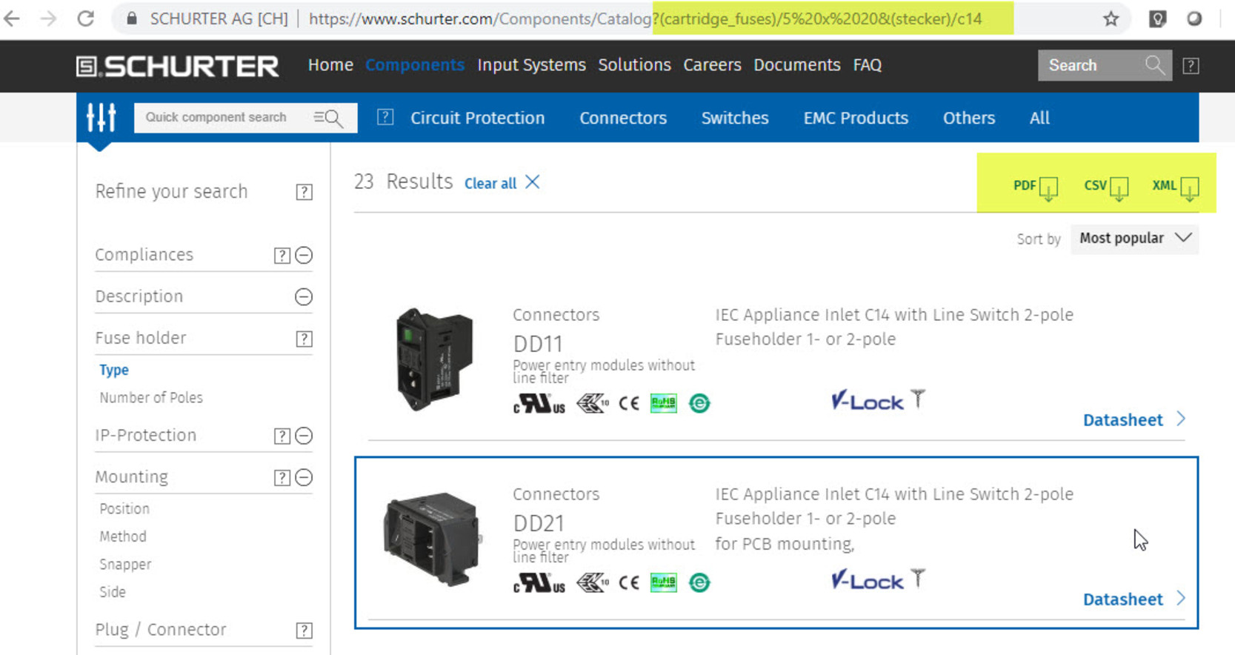The width and height of the screenshot is (1235, 655).
Task: Open the DD11 Datasheet link
Action: pyautogui.click(x=1134, y=420)
